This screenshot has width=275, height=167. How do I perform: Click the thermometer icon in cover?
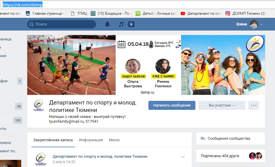[x=151, y=44]
